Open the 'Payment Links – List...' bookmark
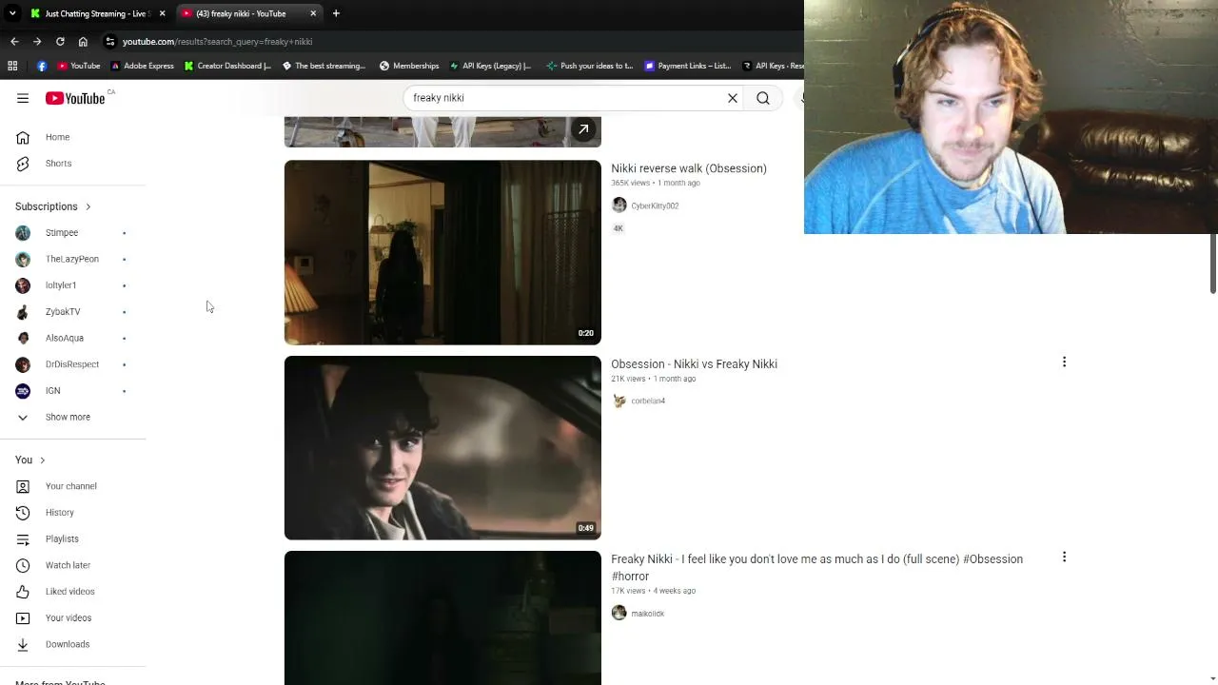Image resolution: width=1218 pixels, height=685 pixels. [688, 66]
